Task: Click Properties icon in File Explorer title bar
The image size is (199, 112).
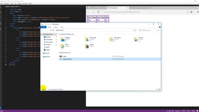Action: [x=46, y=24]
